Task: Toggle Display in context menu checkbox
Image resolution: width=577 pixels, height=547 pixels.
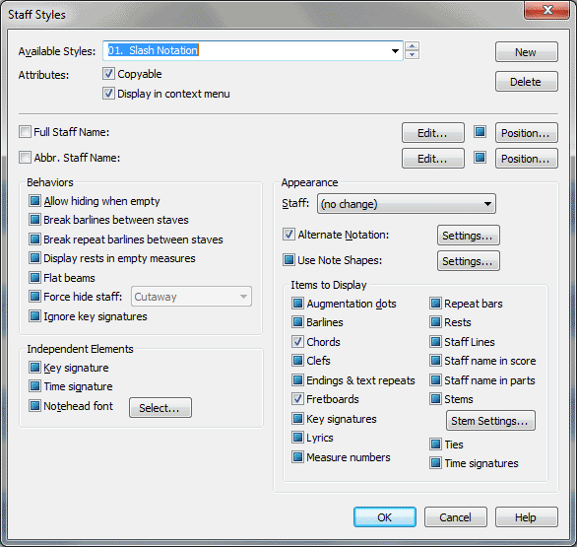Action: (x=108, y=94)
